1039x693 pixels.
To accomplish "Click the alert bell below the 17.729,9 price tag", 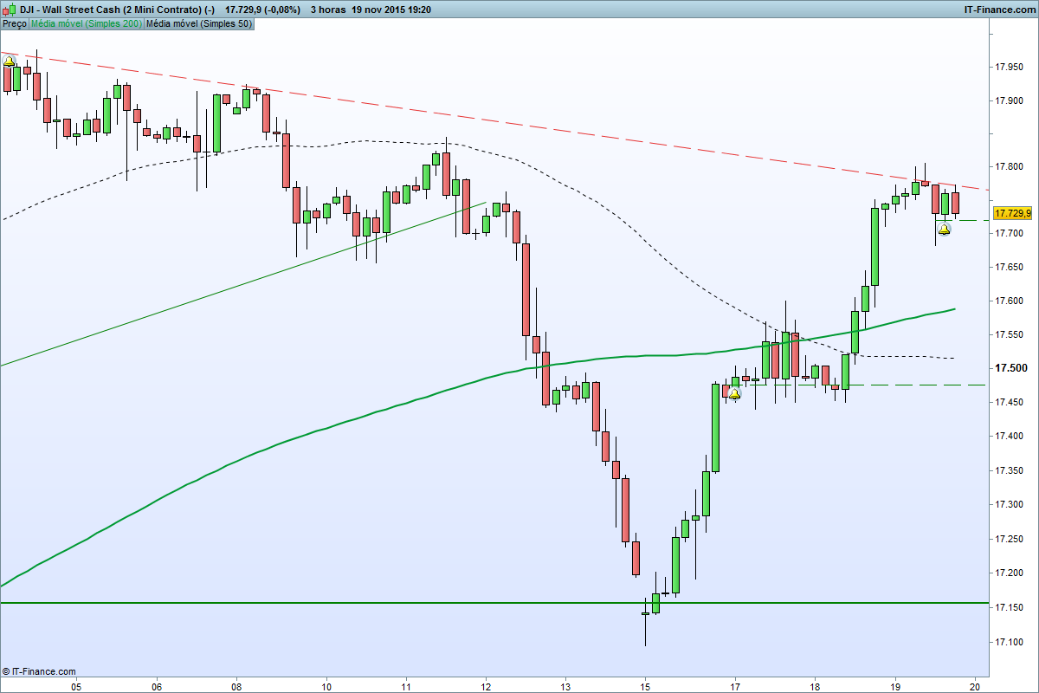I will point(944,229).
